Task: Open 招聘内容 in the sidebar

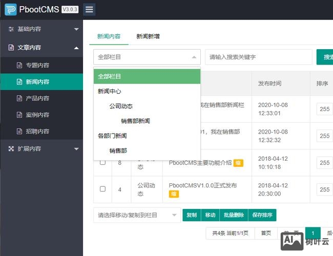Action: [41, 132]
